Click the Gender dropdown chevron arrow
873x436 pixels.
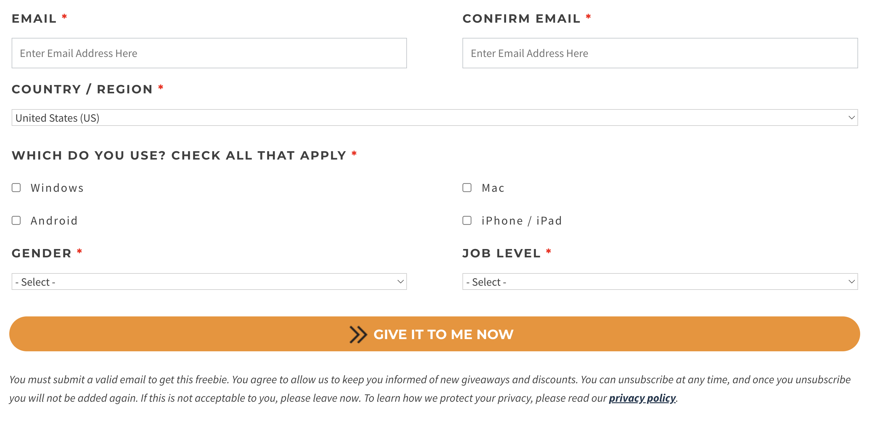[x=400, y=282]
